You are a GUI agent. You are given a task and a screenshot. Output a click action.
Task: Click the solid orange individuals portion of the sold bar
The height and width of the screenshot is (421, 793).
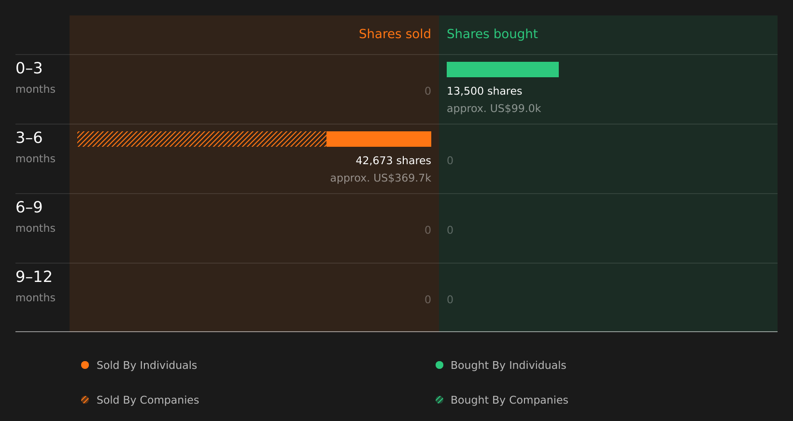tap(379, 139)
